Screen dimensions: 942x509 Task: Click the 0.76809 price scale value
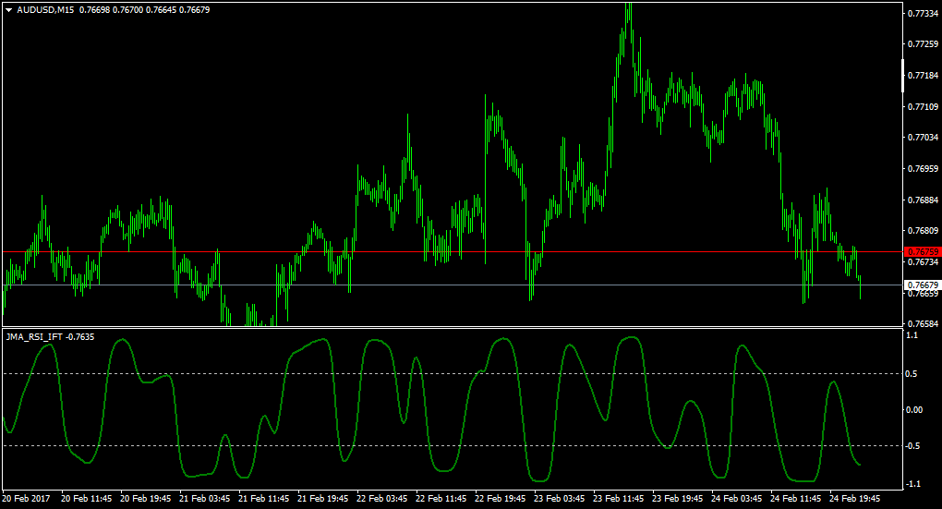[x=924, y=230]
